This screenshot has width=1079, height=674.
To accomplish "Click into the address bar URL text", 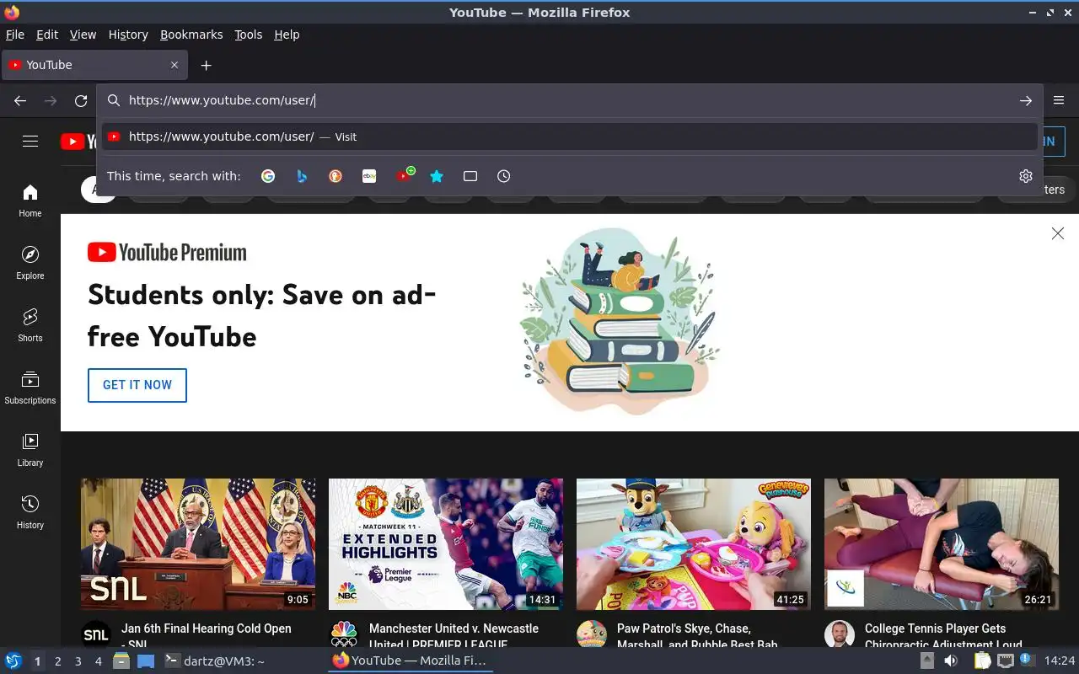I will coord(222,100).
